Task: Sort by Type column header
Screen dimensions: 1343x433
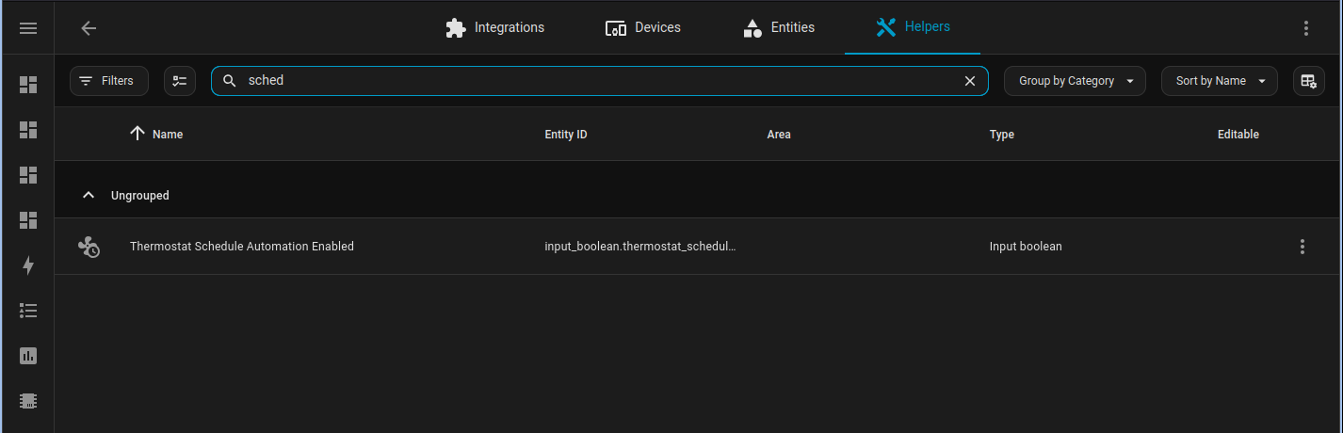Action: coord(1002,135)
